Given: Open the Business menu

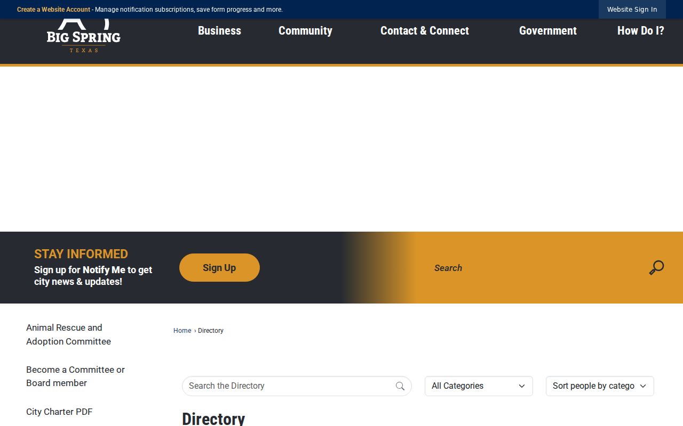Looking at the screenshot, I should [x=219, y=31].
